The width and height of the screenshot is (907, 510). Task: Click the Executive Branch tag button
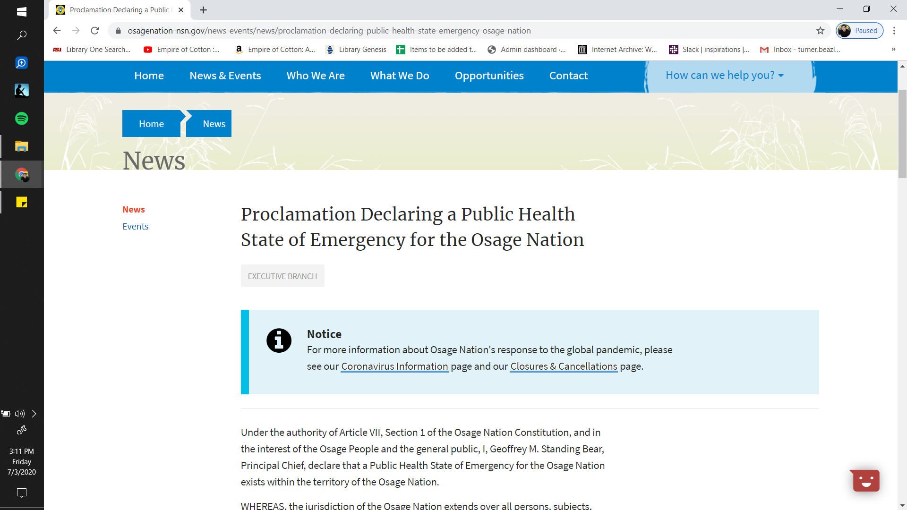282,276
